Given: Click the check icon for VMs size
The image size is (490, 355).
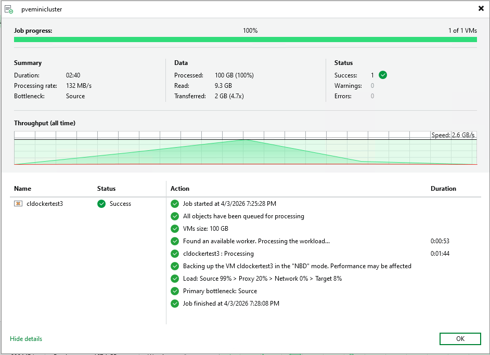Looking at the screenshot, I should pyautogui.click(x=175, y=229).
